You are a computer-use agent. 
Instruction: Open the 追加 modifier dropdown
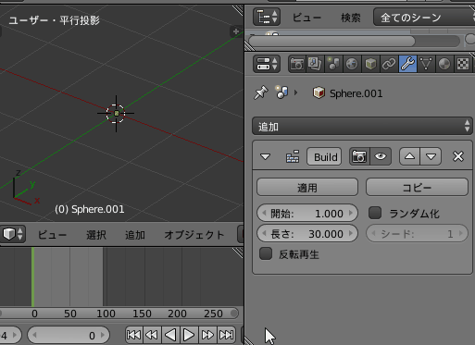click(362, 126)
